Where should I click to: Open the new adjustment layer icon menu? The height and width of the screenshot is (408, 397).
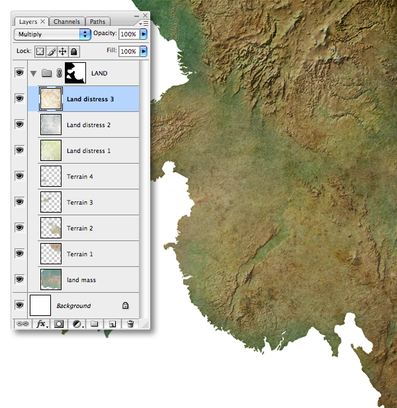tap(77, 324)
